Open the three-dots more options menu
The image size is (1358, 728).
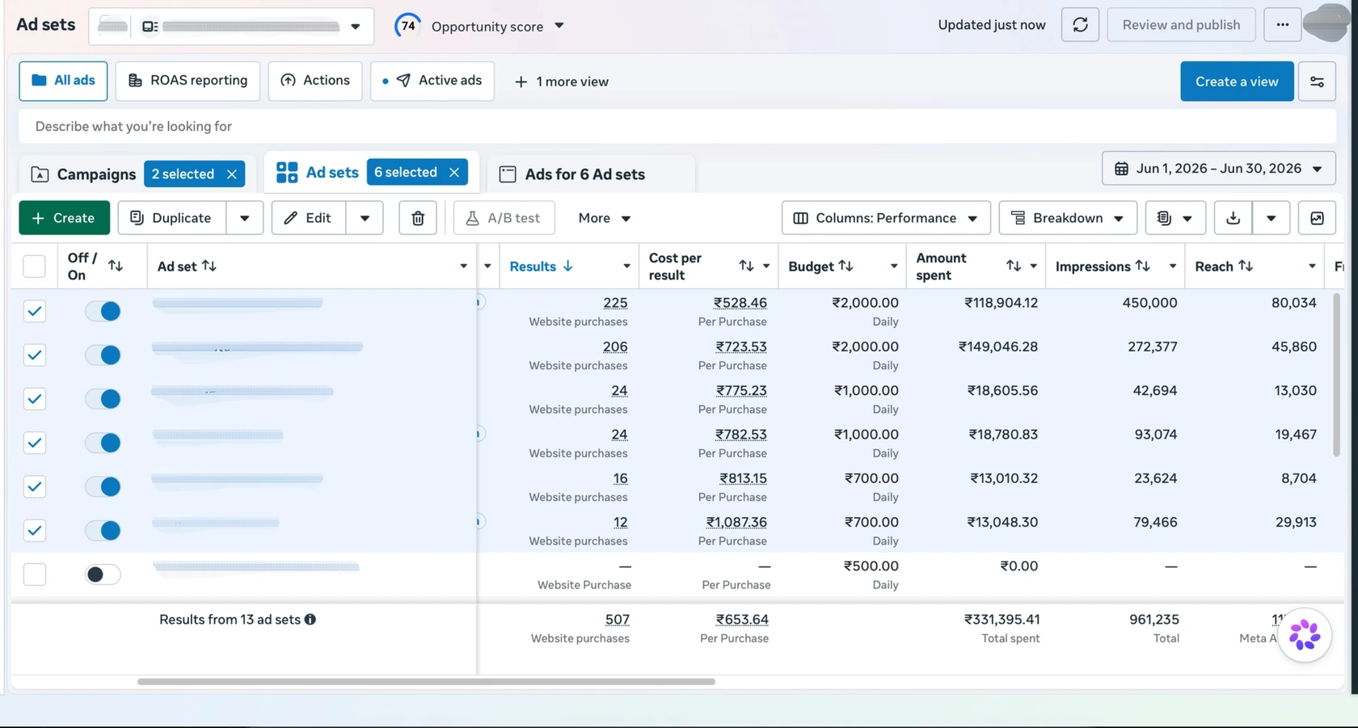point(1282,25)
